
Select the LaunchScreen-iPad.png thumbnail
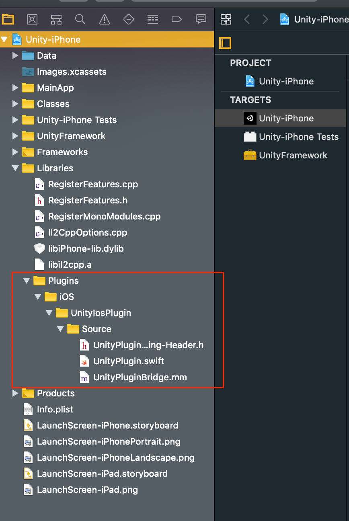pos(28,490)
